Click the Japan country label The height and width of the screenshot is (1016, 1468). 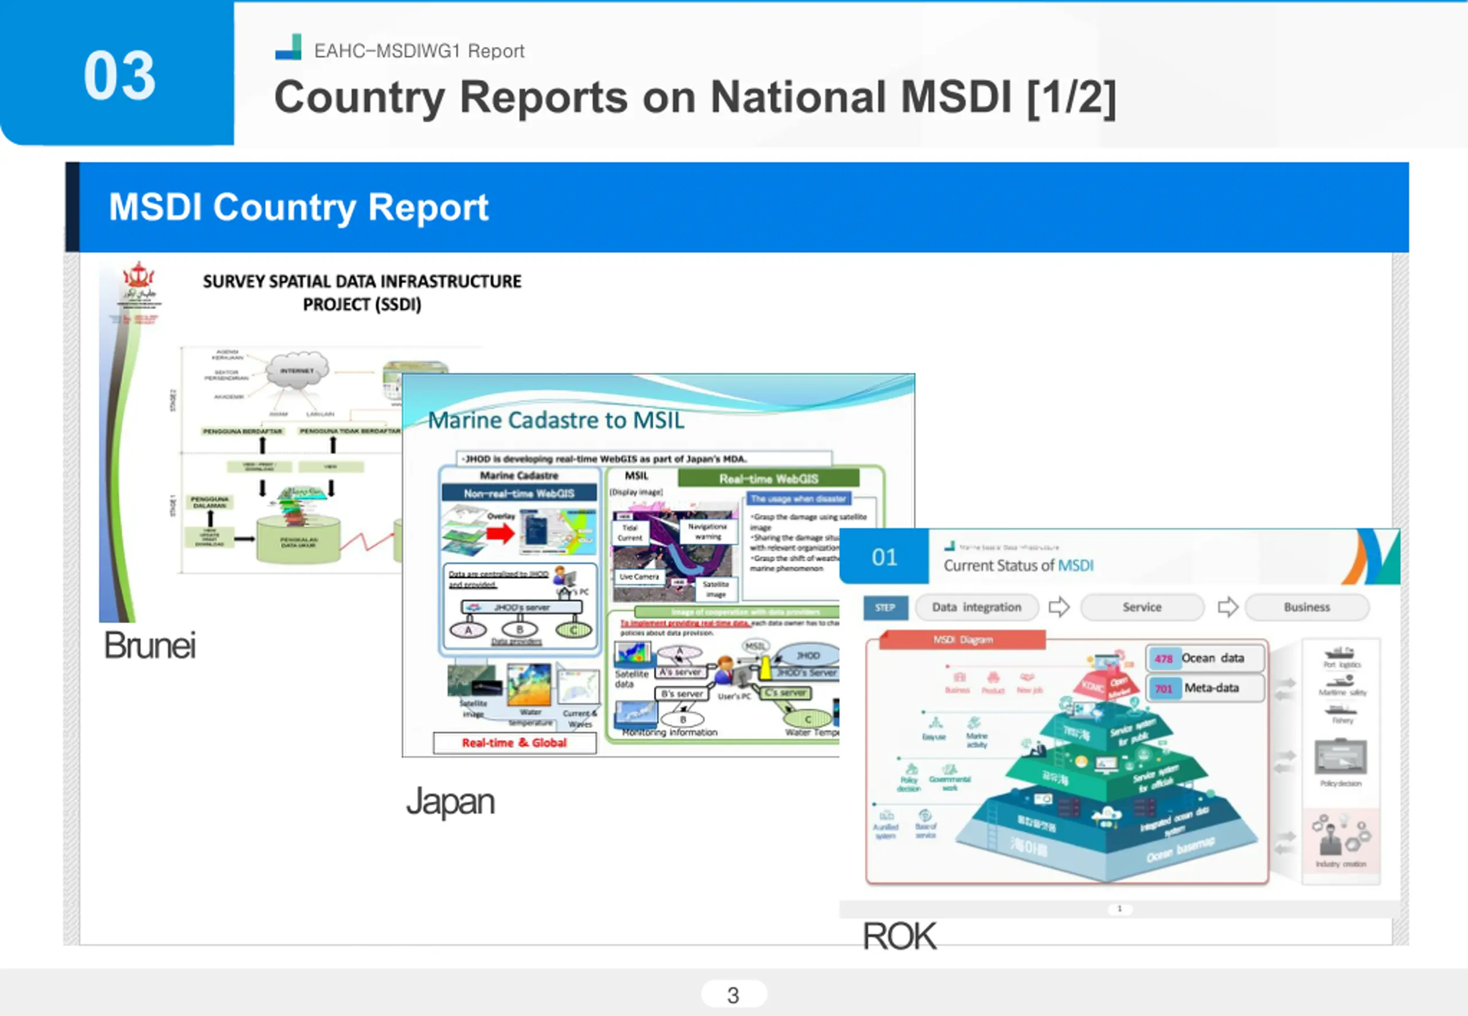click(451, 802)
